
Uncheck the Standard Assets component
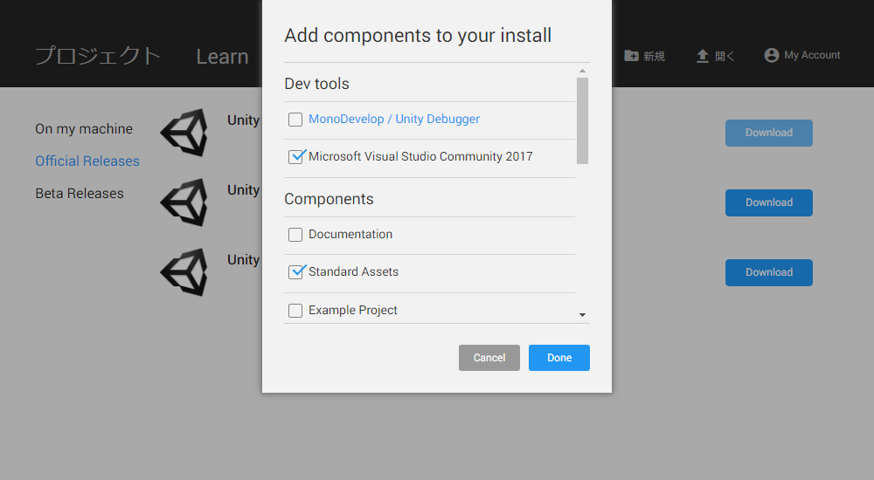pos(295,271)
